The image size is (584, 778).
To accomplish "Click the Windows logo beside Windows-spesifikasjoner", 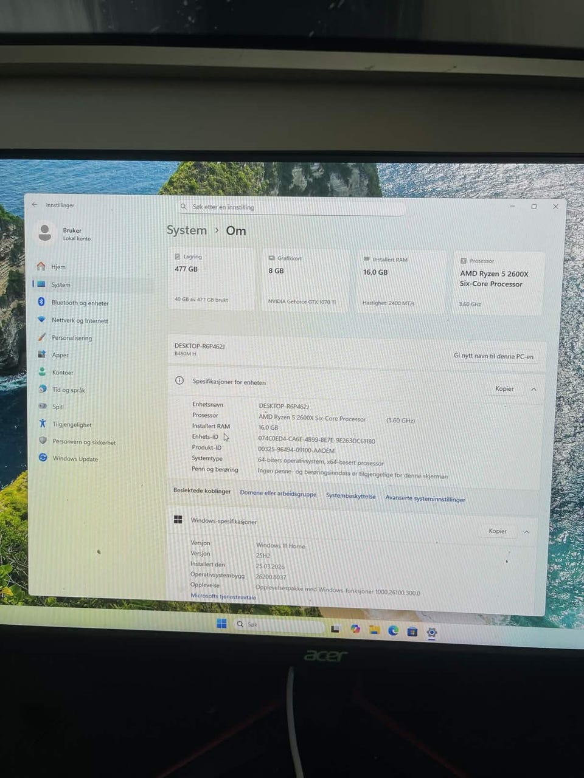I will (178, 519).
